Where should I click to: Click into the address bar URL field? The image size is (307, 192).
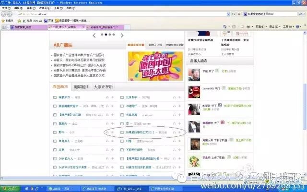point(122,14)
